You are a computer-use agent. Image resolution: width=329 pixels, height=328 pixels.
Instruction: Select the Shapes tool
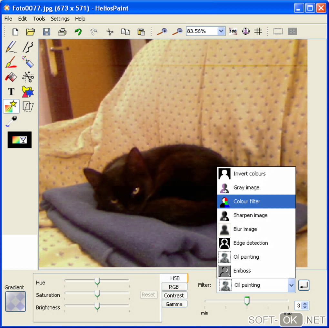coord(28,92)
